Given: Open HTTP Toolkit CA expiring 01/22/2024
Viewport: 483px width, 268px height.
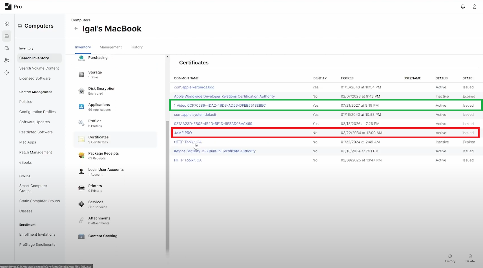Looking at the screenshot, I should (188, 142).
